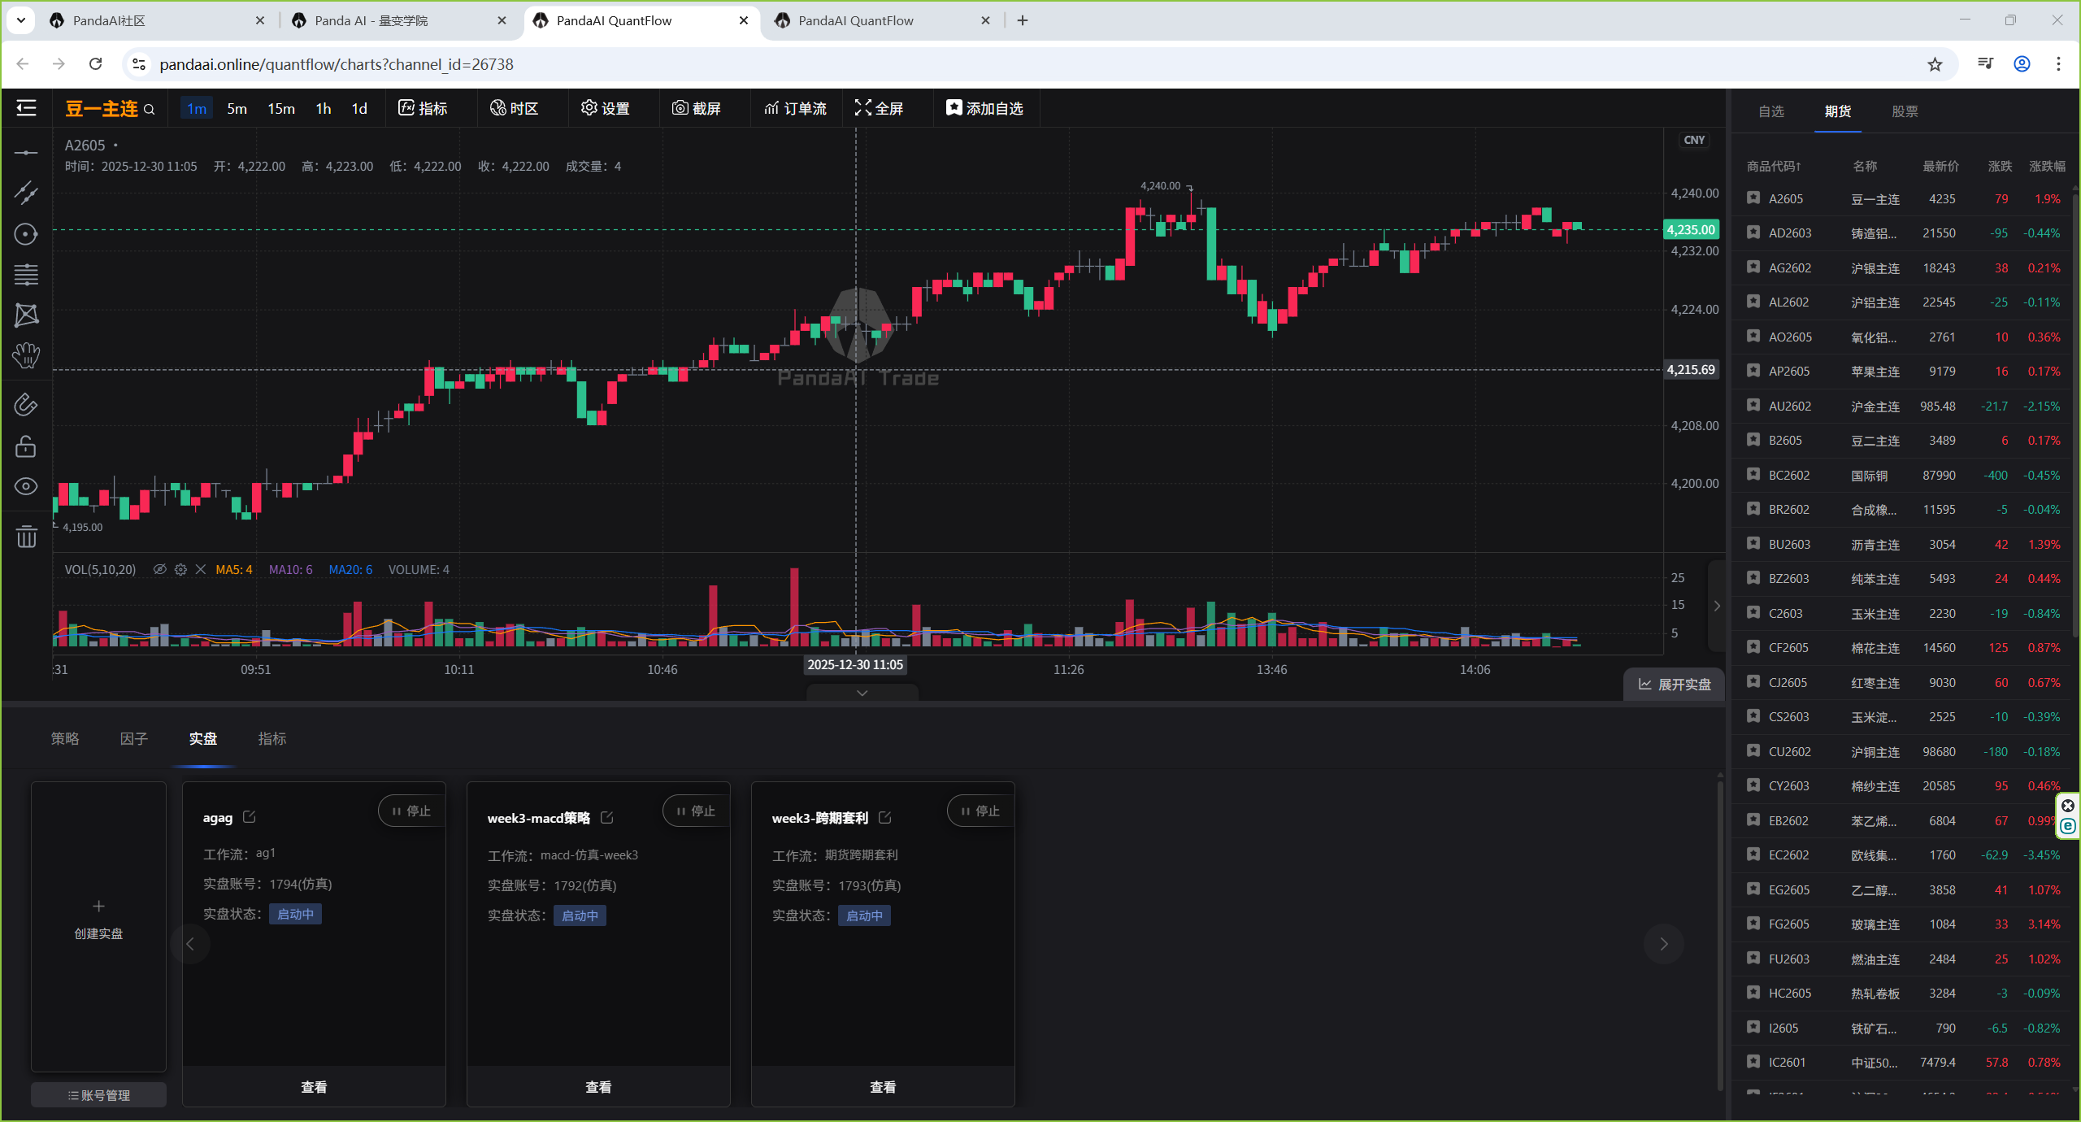Hide the VOL indicator
The height and width of the screenshot is (1122, 2081).
[x=160, y=569]
